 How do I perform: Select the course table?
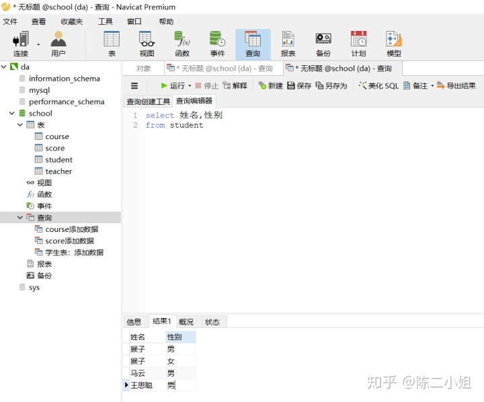click(x=57, y=136)
